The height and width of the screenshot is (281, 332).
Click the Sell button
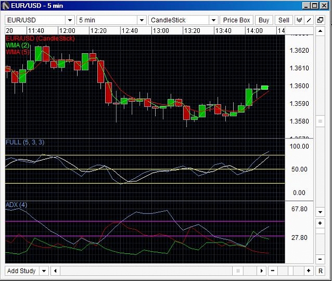point(284,20)
